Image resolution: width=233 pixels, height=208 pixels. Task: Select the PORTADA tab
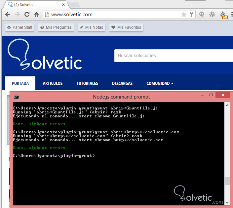point(20,83)
